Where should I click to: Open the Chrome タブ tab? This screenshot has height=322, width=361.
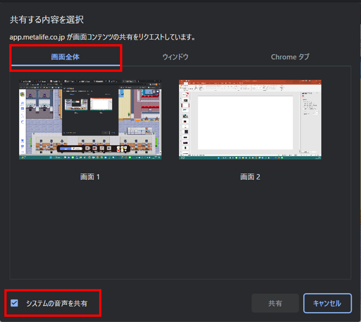[x=290, y=57]
